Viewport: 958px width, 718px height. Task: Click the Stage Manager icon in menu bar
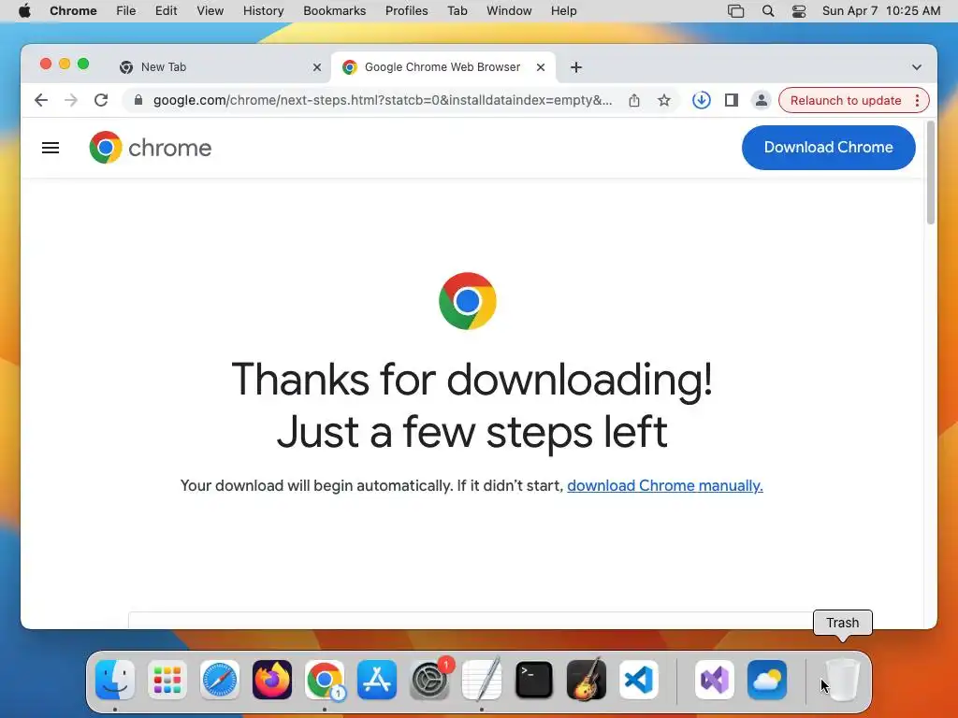[735, 11]
